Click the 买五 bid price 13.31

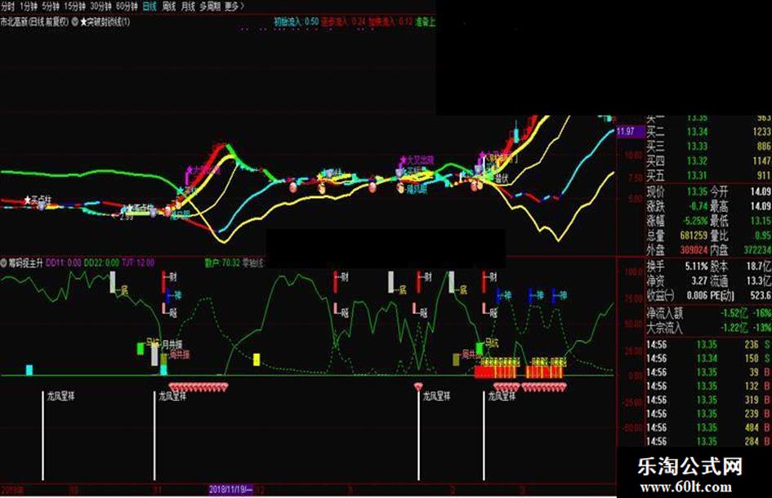pyautogui.click(x=697, y=175)
